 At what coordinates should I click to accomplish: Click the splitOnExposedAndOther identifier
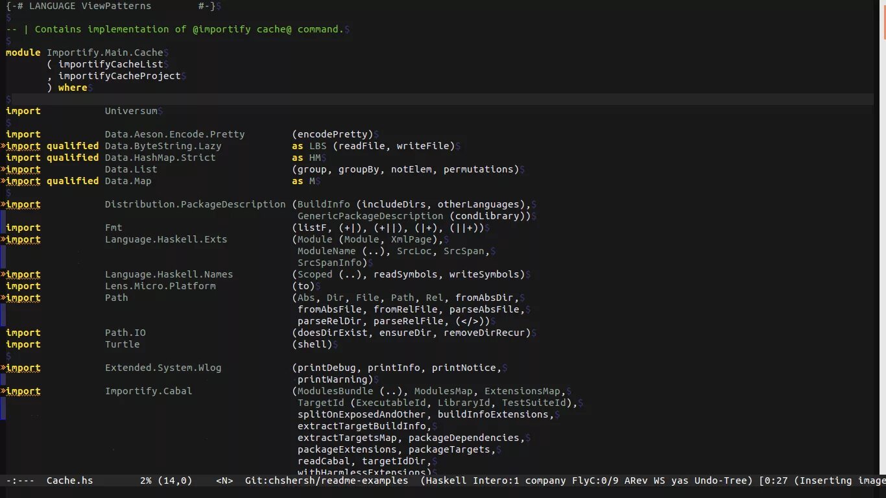[362, 414]
